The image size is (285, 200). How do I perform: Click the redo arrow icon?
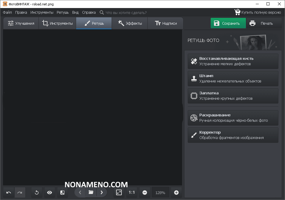pos(20,193)
